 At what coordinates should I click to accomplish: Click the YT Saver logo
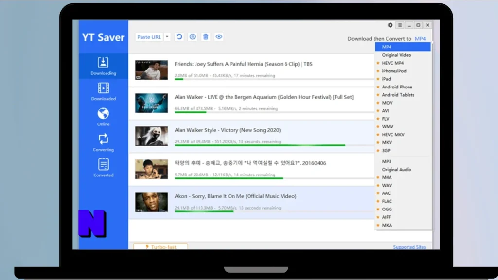tap(103, 37)
